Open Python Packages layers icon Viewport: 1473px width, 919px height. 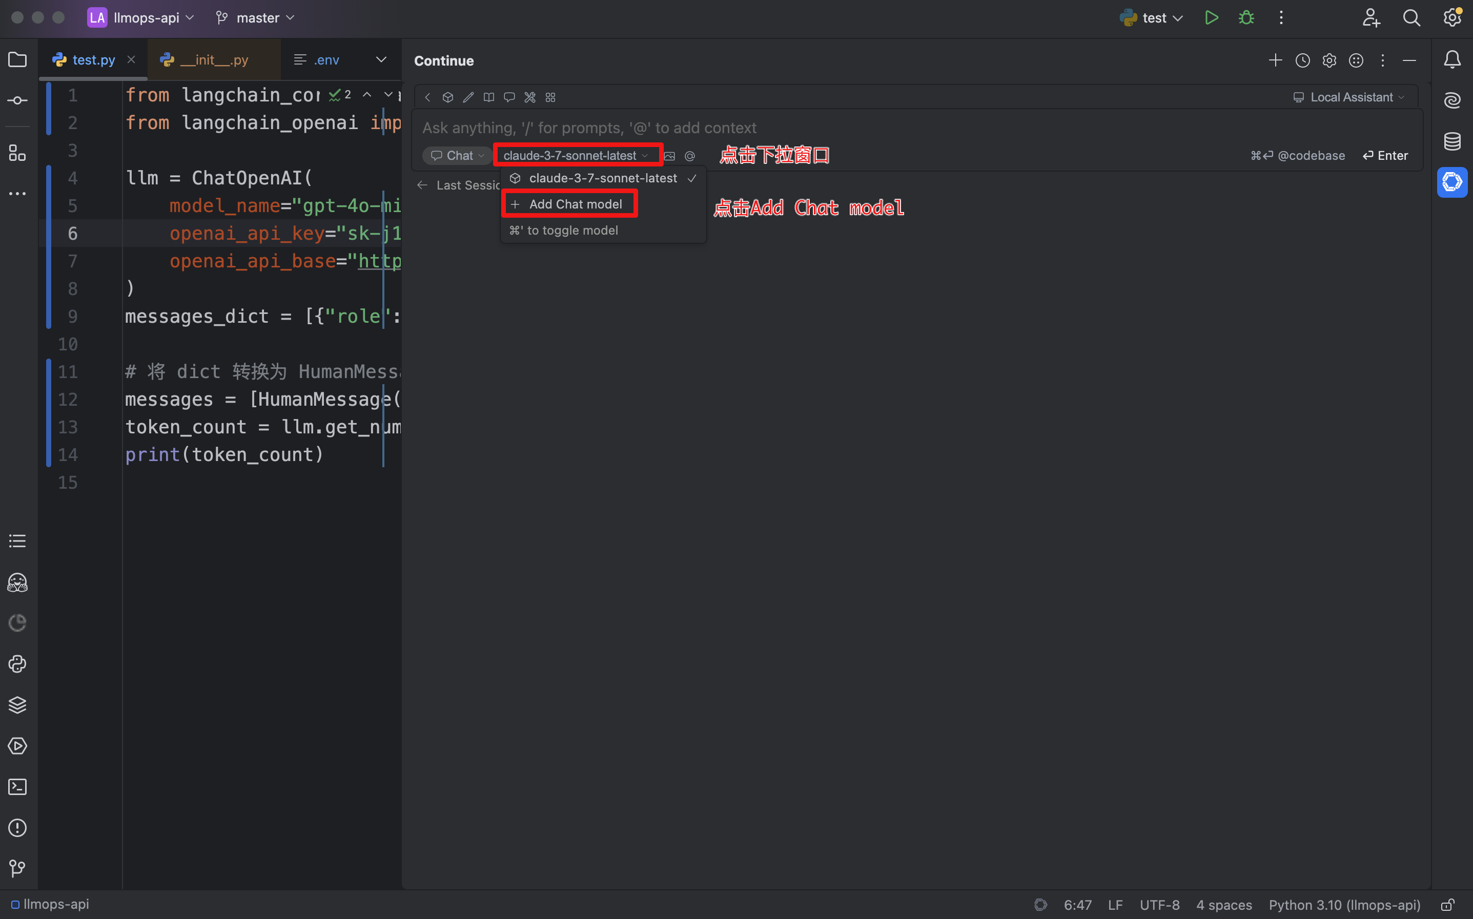click(x=17, y=704)
